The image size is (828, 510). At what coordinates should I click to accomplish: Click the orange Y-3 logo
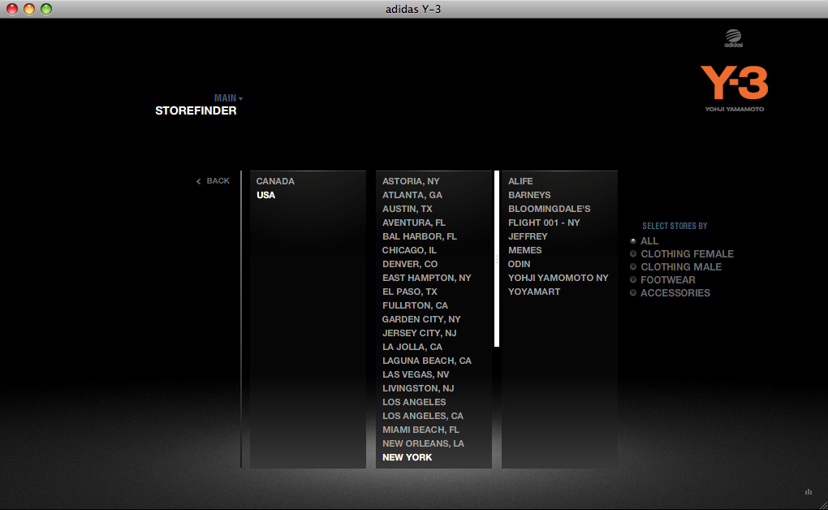(x=734, y=83)
